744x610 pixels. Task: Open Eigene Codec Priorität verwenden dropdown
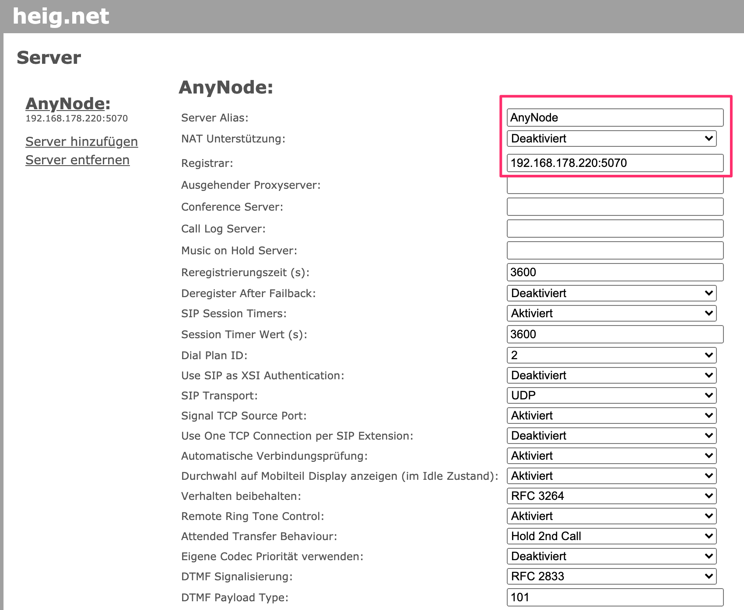pos(611,556)
